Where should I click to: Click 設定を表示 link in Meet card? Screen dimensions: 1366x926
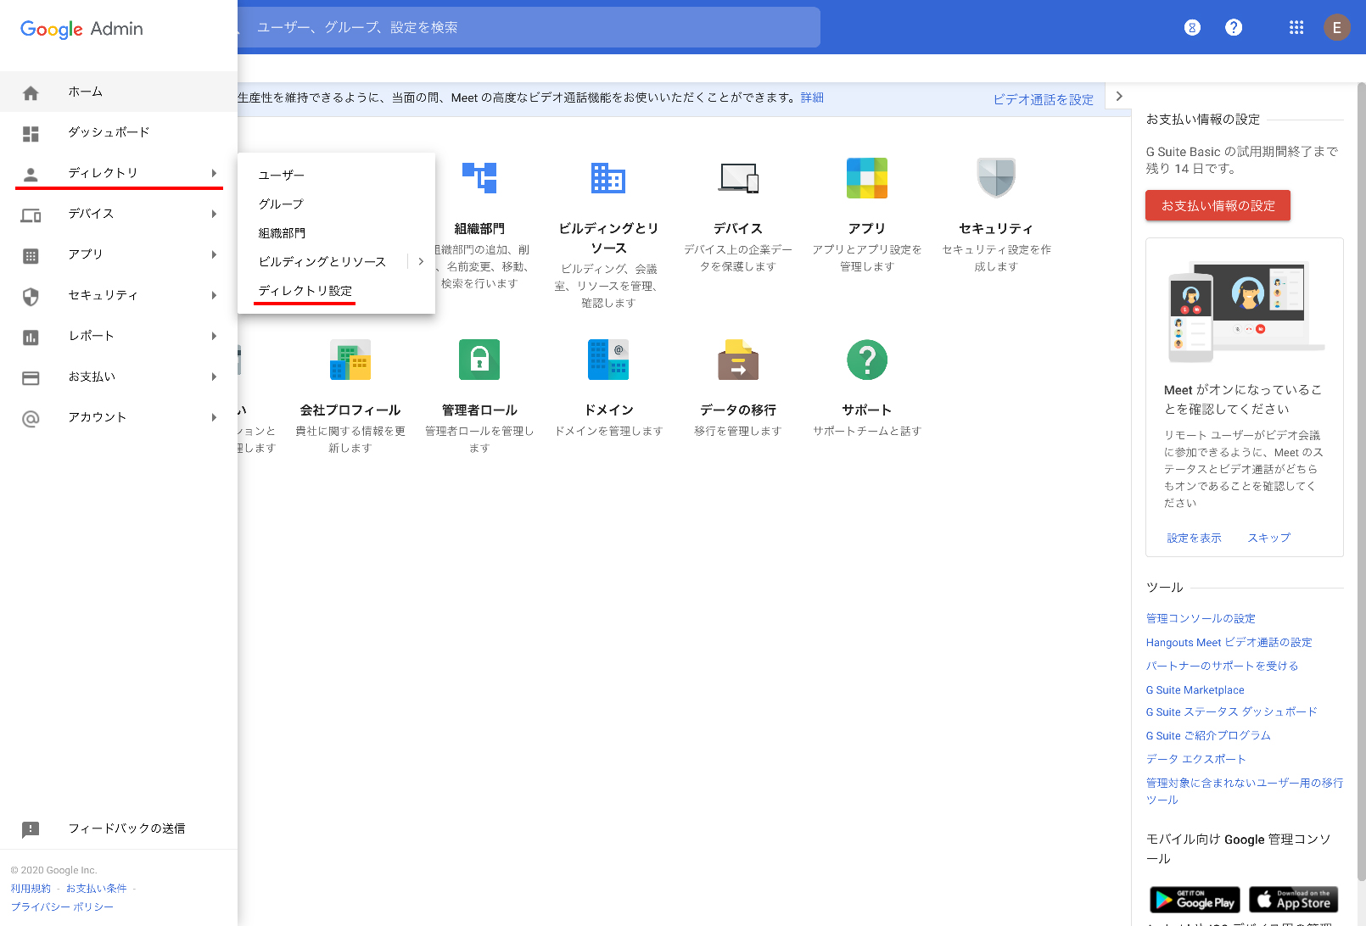(1194, 538)
